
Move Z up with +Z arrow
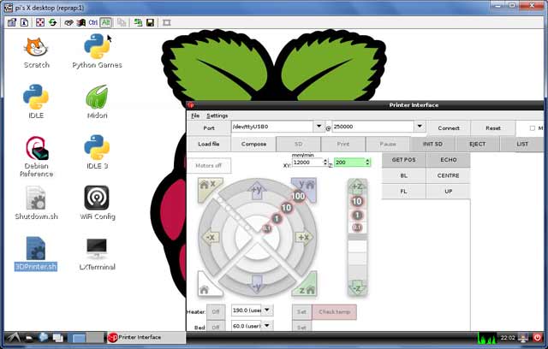[x=357, y=186]
